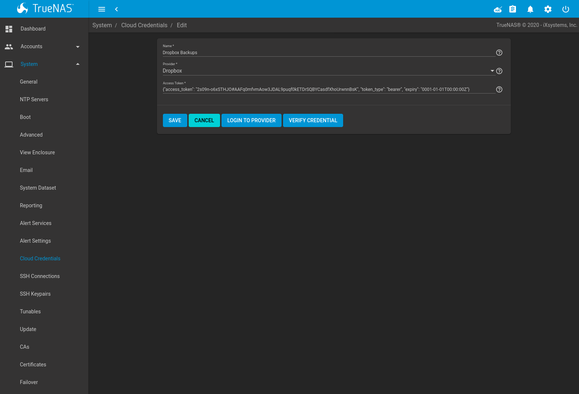The image size is (579, 394).
Task: Toggle the hamburger menu icon
Action: (102, 9)
